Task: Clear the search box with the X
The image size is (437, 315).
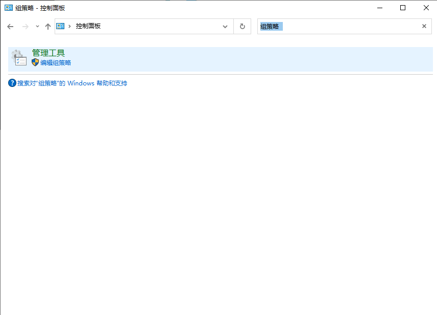Action: coord(424,26)
